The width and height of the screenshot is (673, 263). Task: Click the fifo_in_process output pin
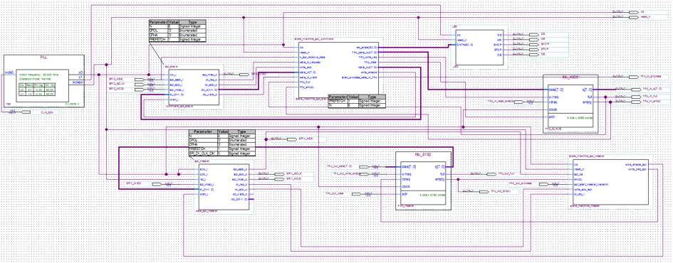(633, 77)
